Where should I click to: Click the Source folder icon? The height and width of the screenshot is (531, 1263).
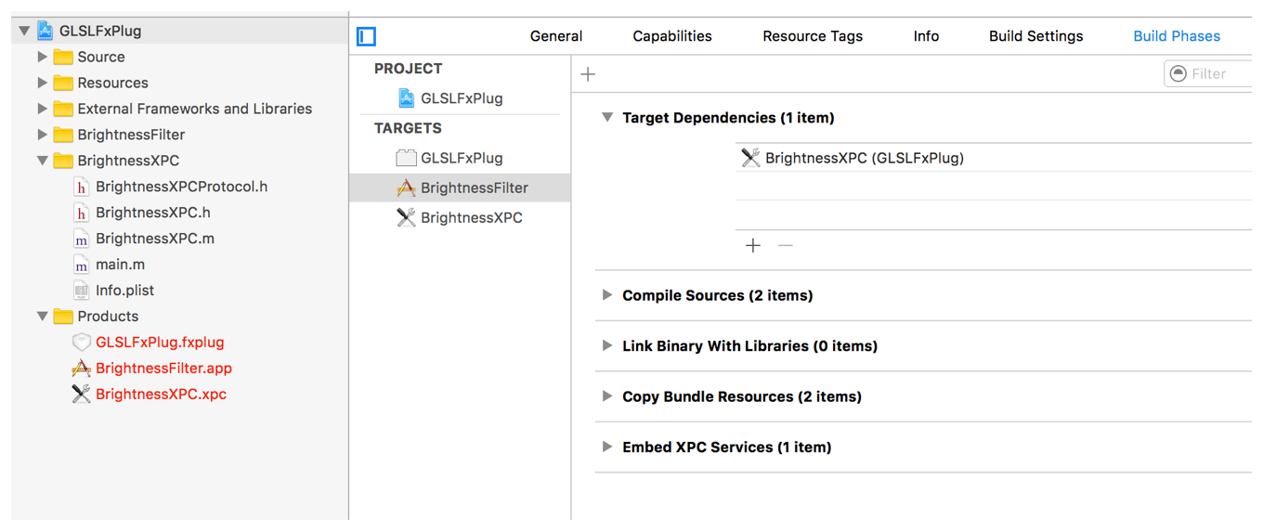[63, 57]
